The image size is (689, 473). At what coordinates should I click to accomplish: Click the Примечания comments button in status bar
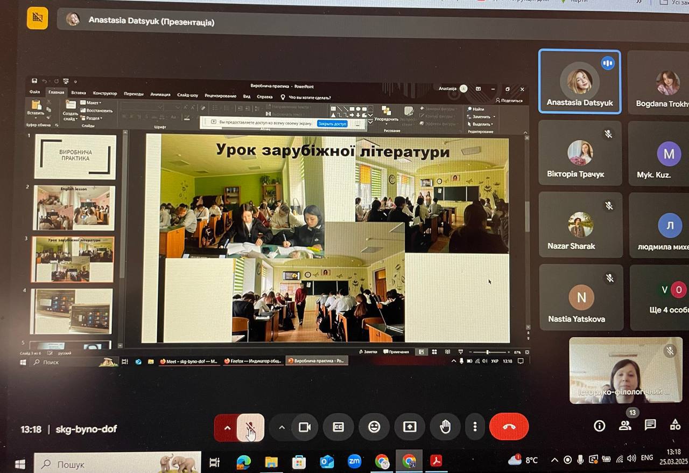[397, 352]
